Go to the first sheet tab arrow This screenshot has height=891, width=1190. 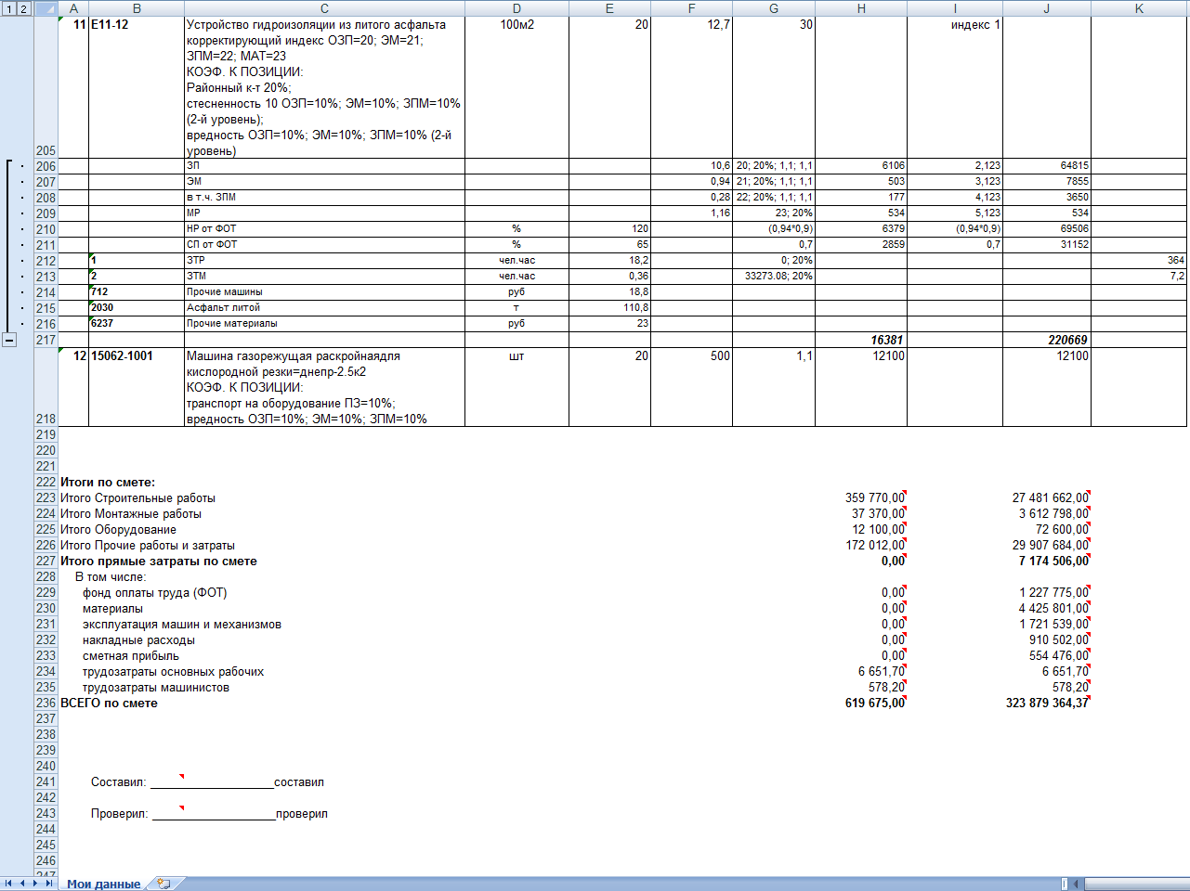pyautogui.click(x=8, y=884)
